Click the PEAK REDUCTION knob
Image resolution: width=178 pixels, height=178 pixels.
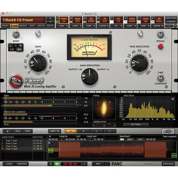pos(140,63)
